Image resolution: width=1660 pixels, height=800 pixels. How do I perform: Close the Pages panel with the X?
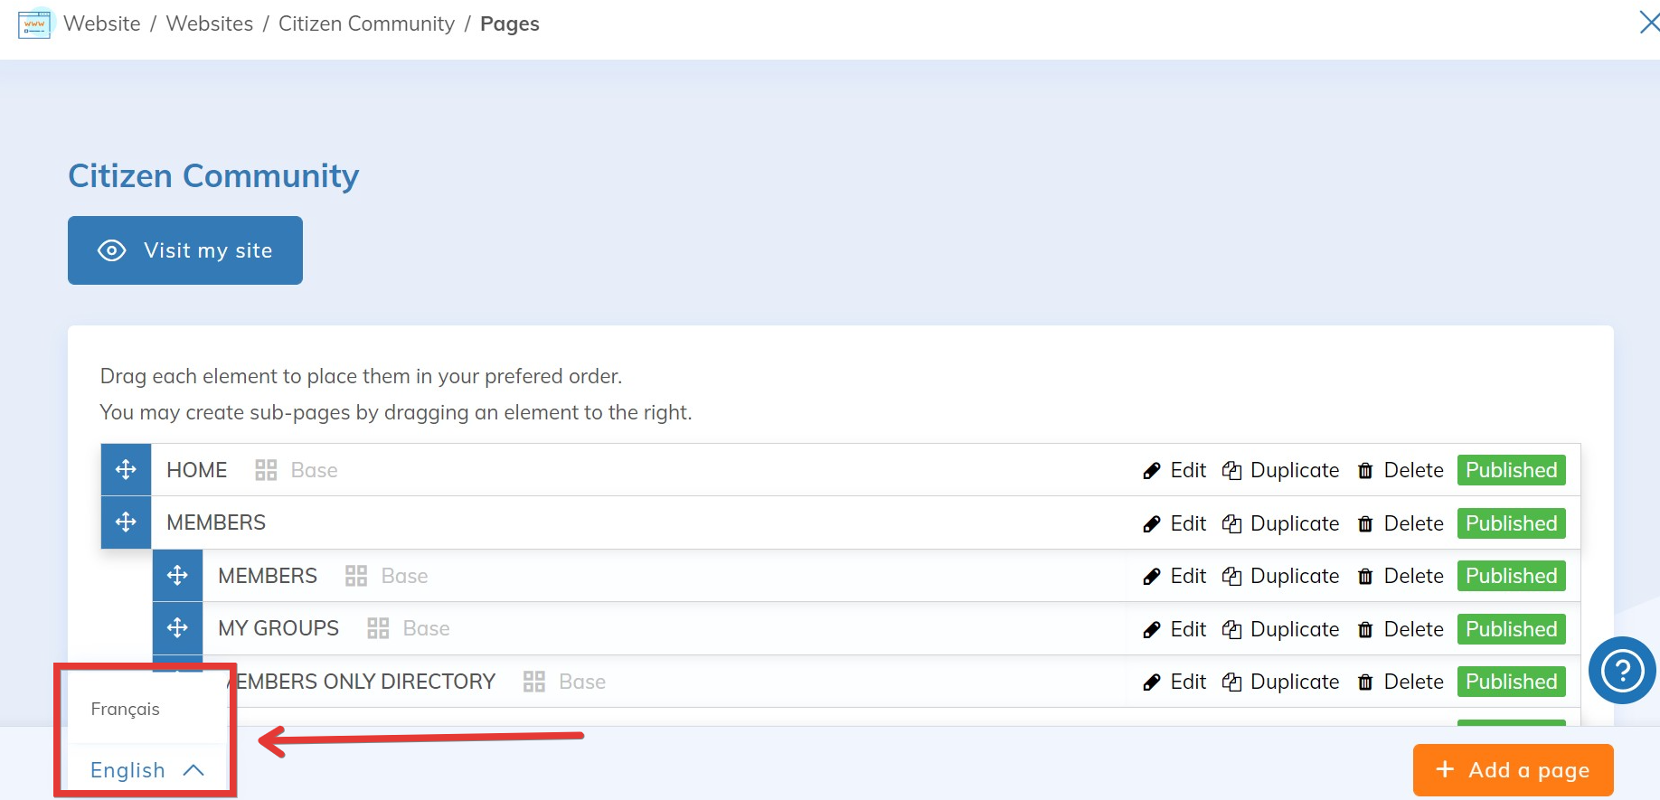point(1648,23)
